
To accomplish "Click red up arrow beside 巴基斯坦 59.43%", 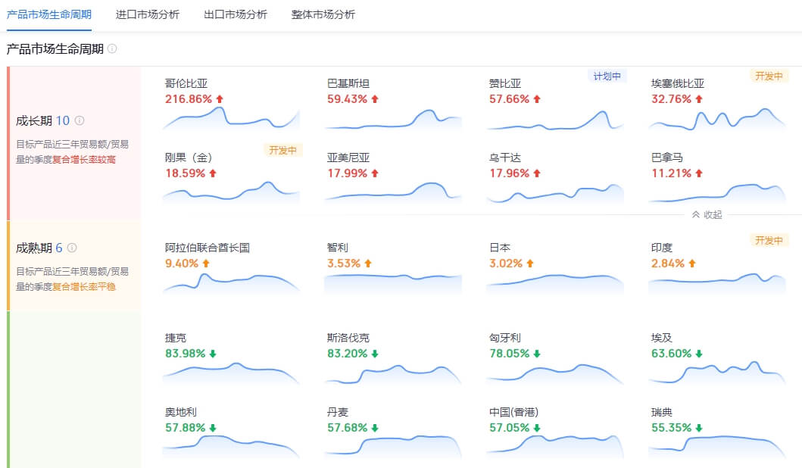I will 374,99.
